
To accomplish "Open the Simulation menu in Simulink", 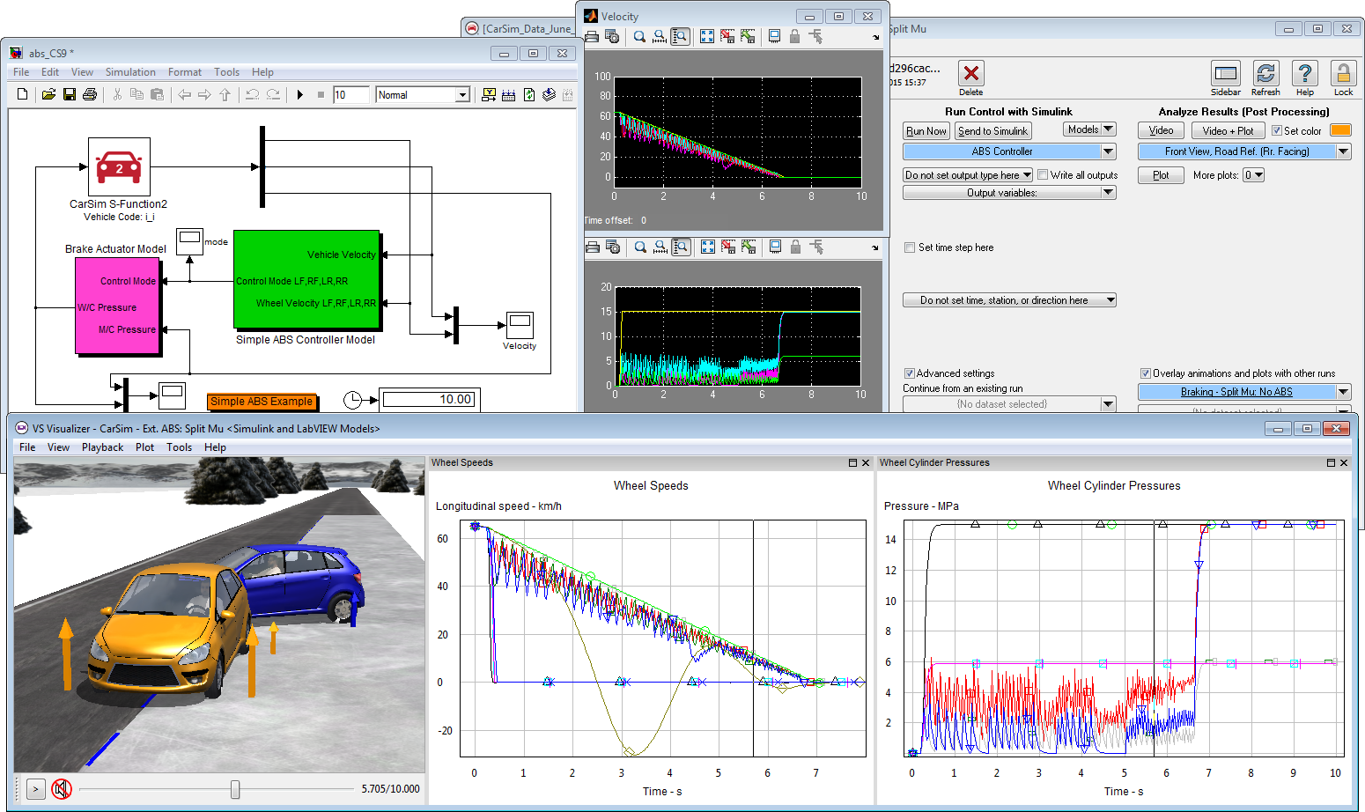I will pos(130,72).
